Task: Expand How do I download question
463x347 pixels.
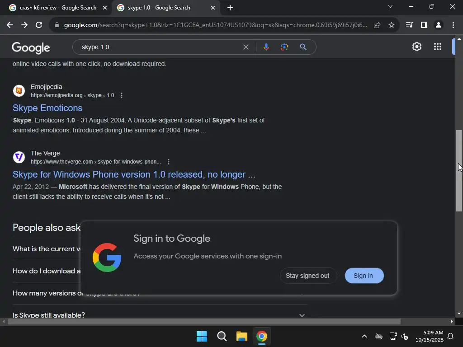Action: (x=47, y=271)
